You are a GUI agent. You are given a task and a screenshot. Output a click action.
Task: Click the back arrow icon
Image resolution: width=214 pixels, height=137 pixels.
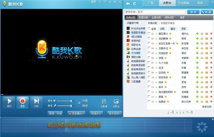128,3
